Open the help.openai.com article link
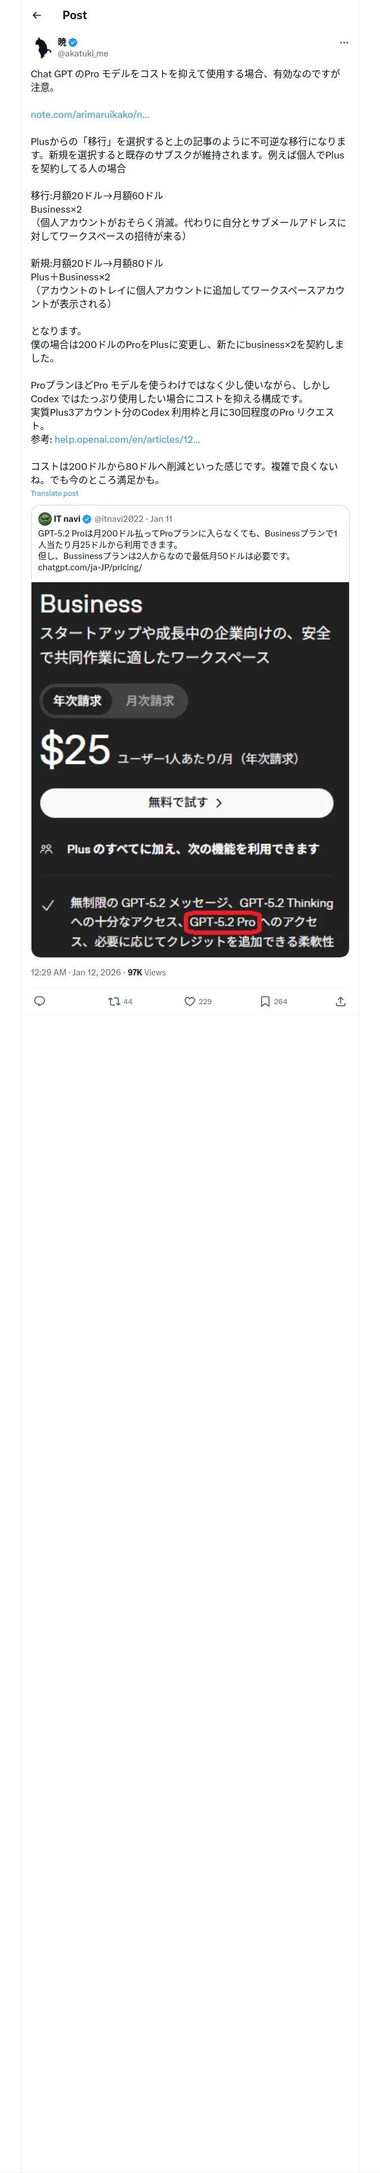The width and height of the screenshot is (380, 2173). [127, 439]
